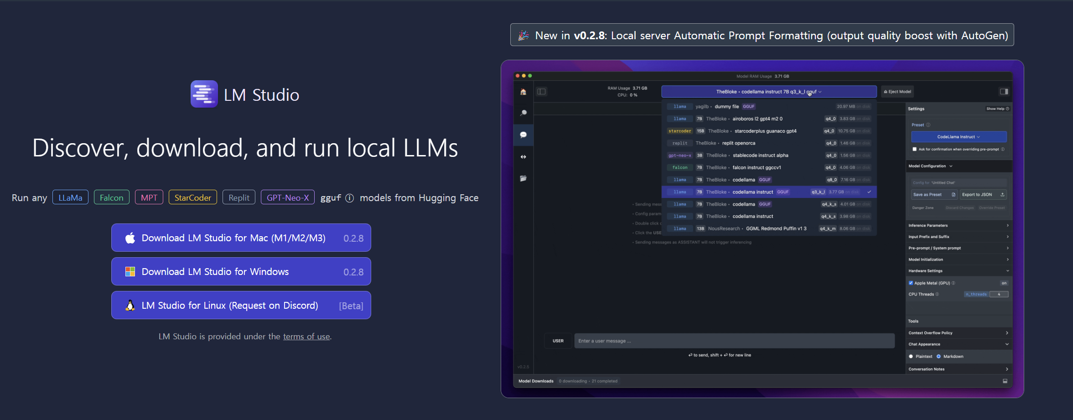Click the 'on' toggle beside Apple Metal
1073x420 pixels.
[x=1004, y=283]
